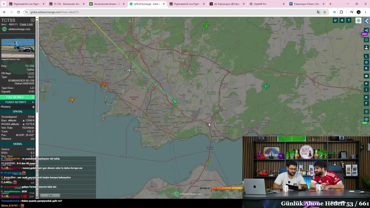Viewport: 370px width, 208px height.
Task: Click the adsbexchange.com watermark logo at map bottom
Action: click(188, 194)
